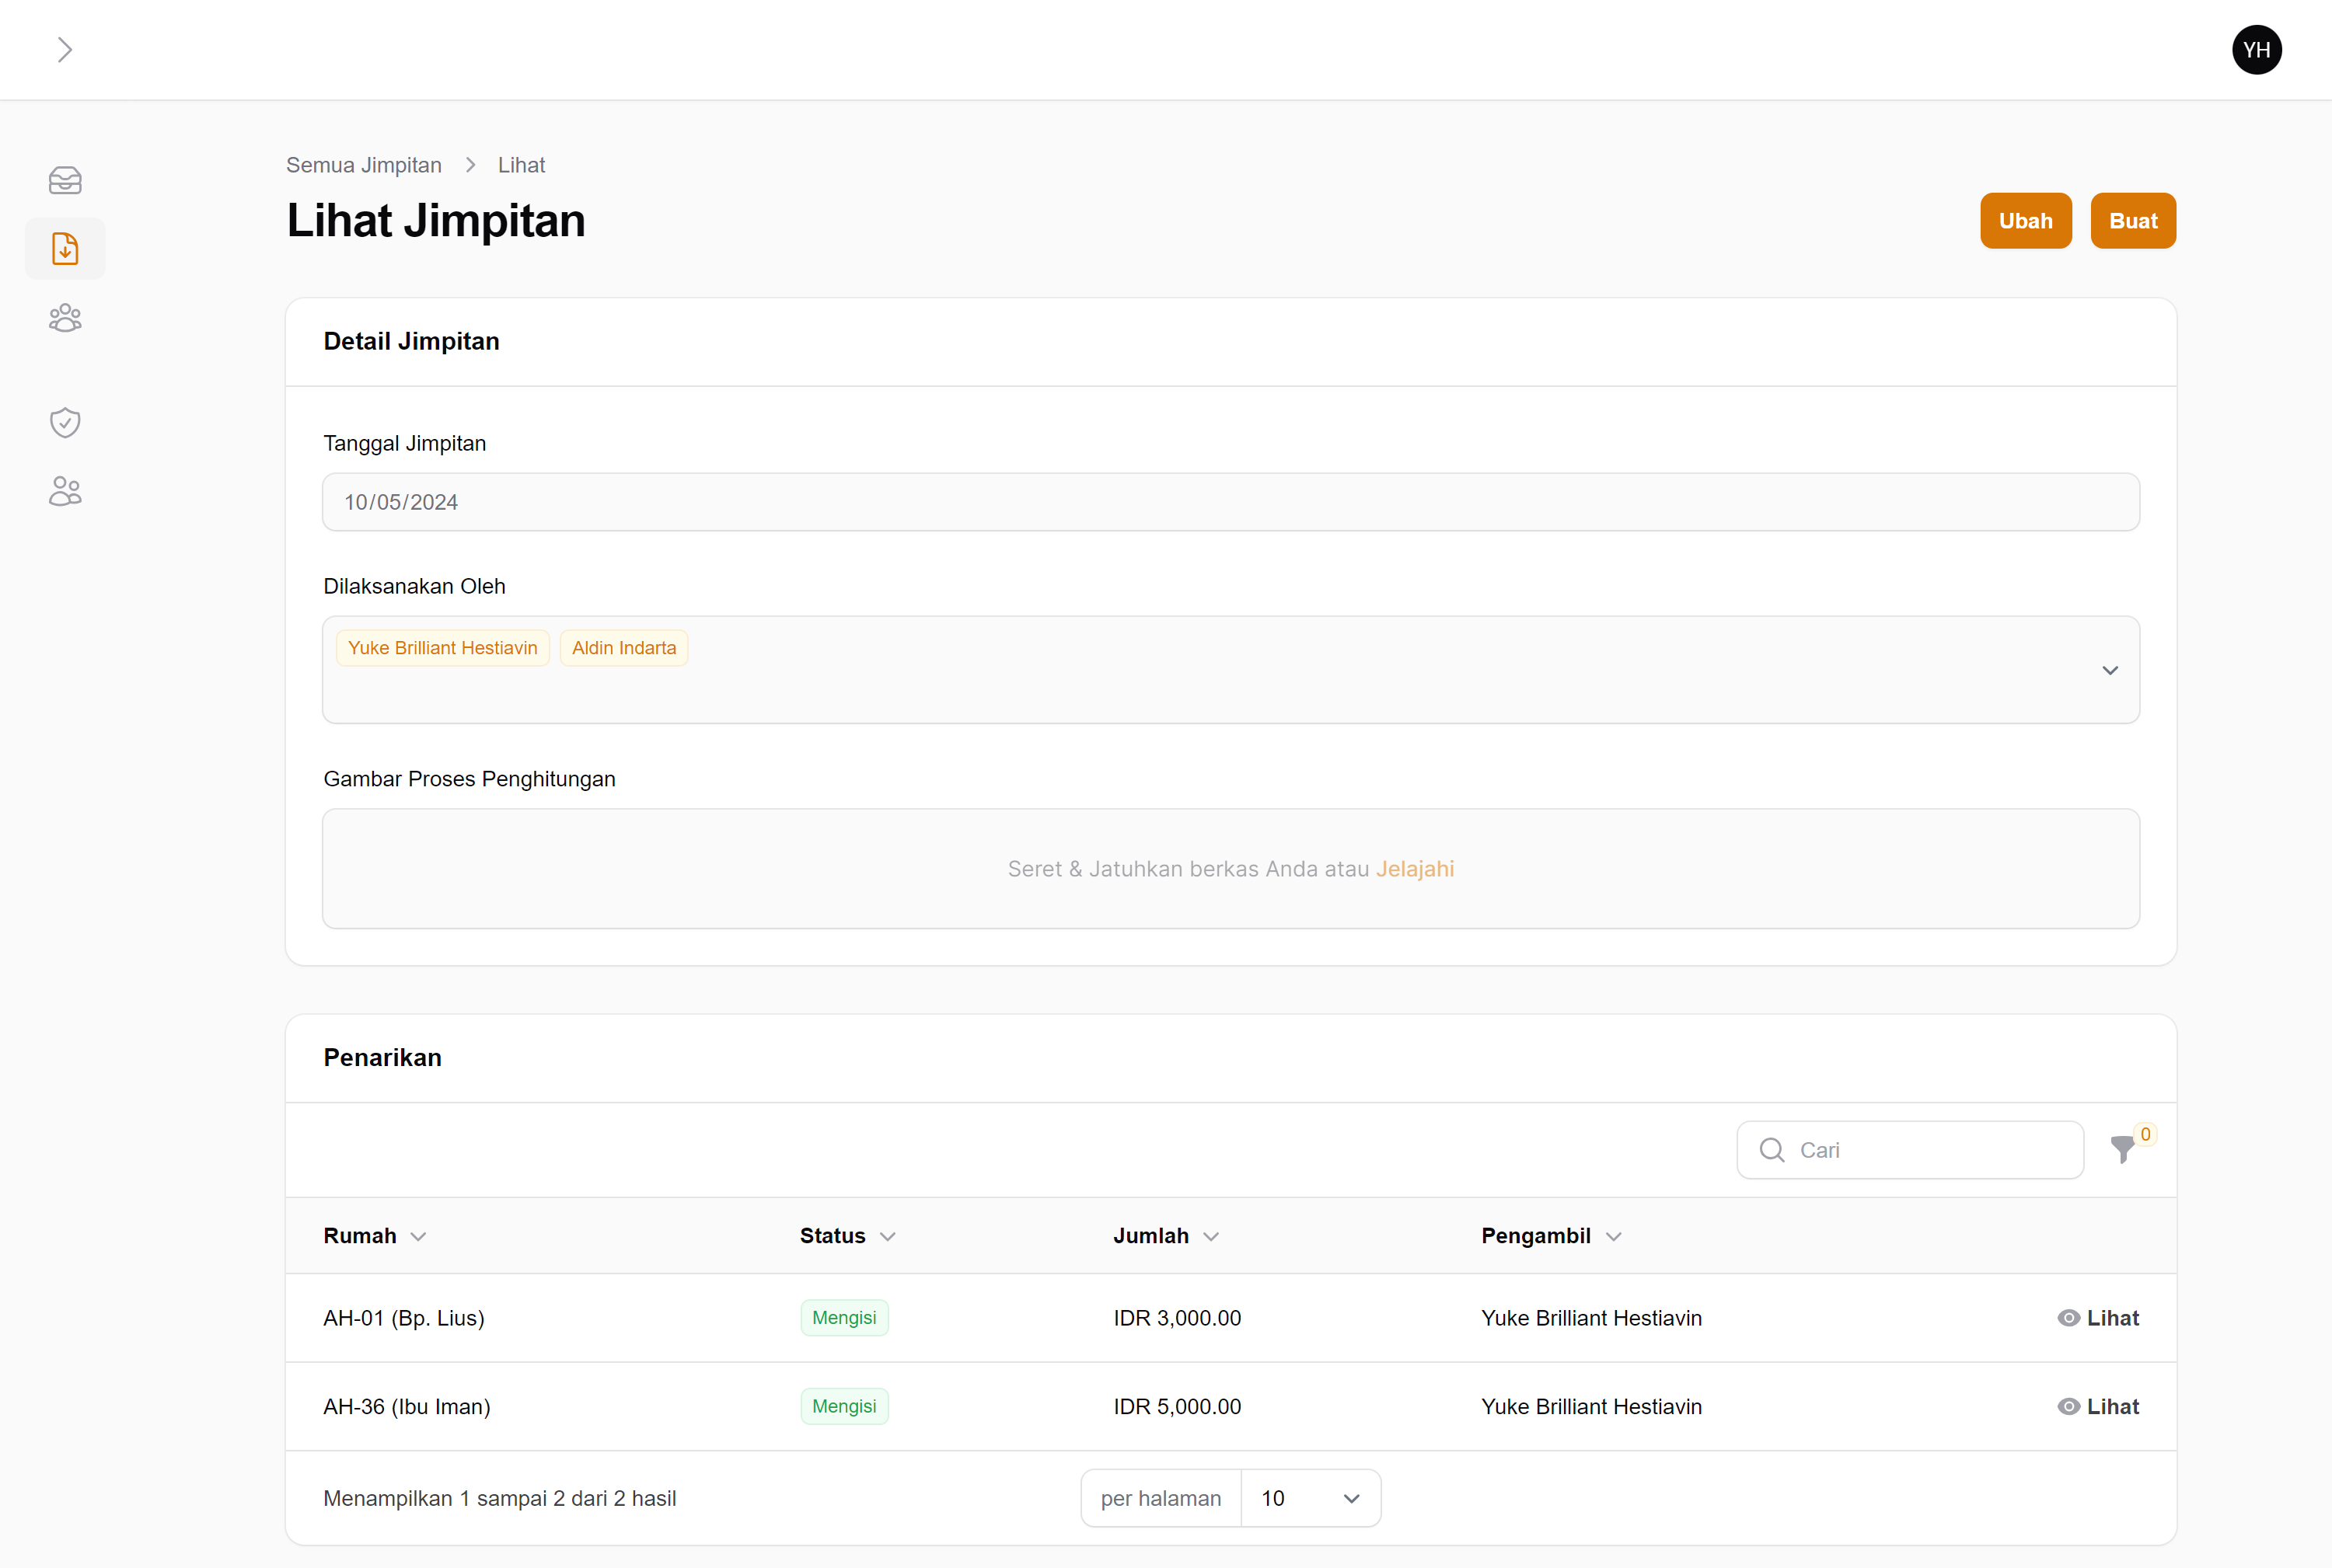View the AH-01 row with Lihat
This screenshot has width=2332, height=1568.
point(2098,1318)
